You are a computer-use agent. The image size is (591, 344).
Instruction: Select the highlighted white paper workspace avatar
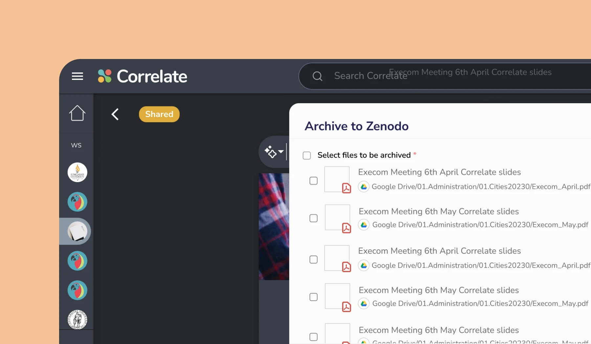pos(77,231)
